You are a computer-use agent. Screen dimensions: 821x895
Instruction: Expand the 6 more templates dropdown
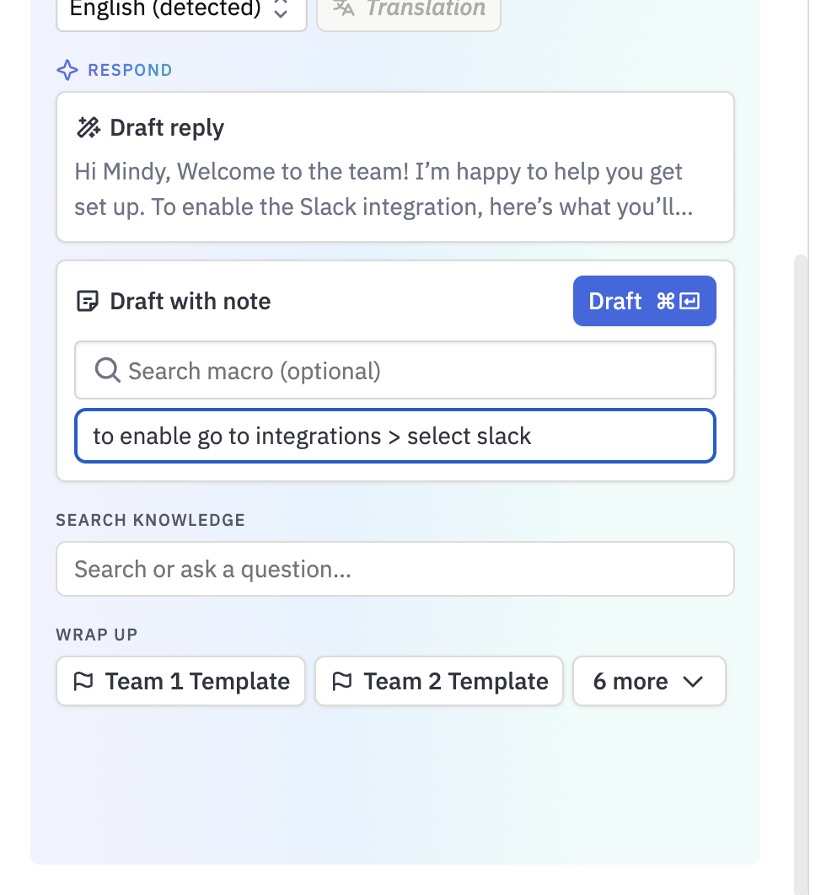(x=649, y=681)
